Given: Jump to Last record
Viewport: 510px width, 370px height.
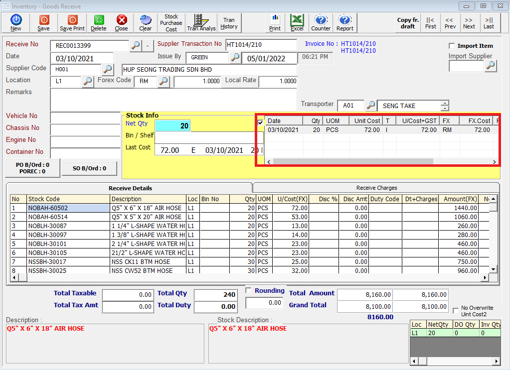Looking at the screenshot, I should [489, 23].
